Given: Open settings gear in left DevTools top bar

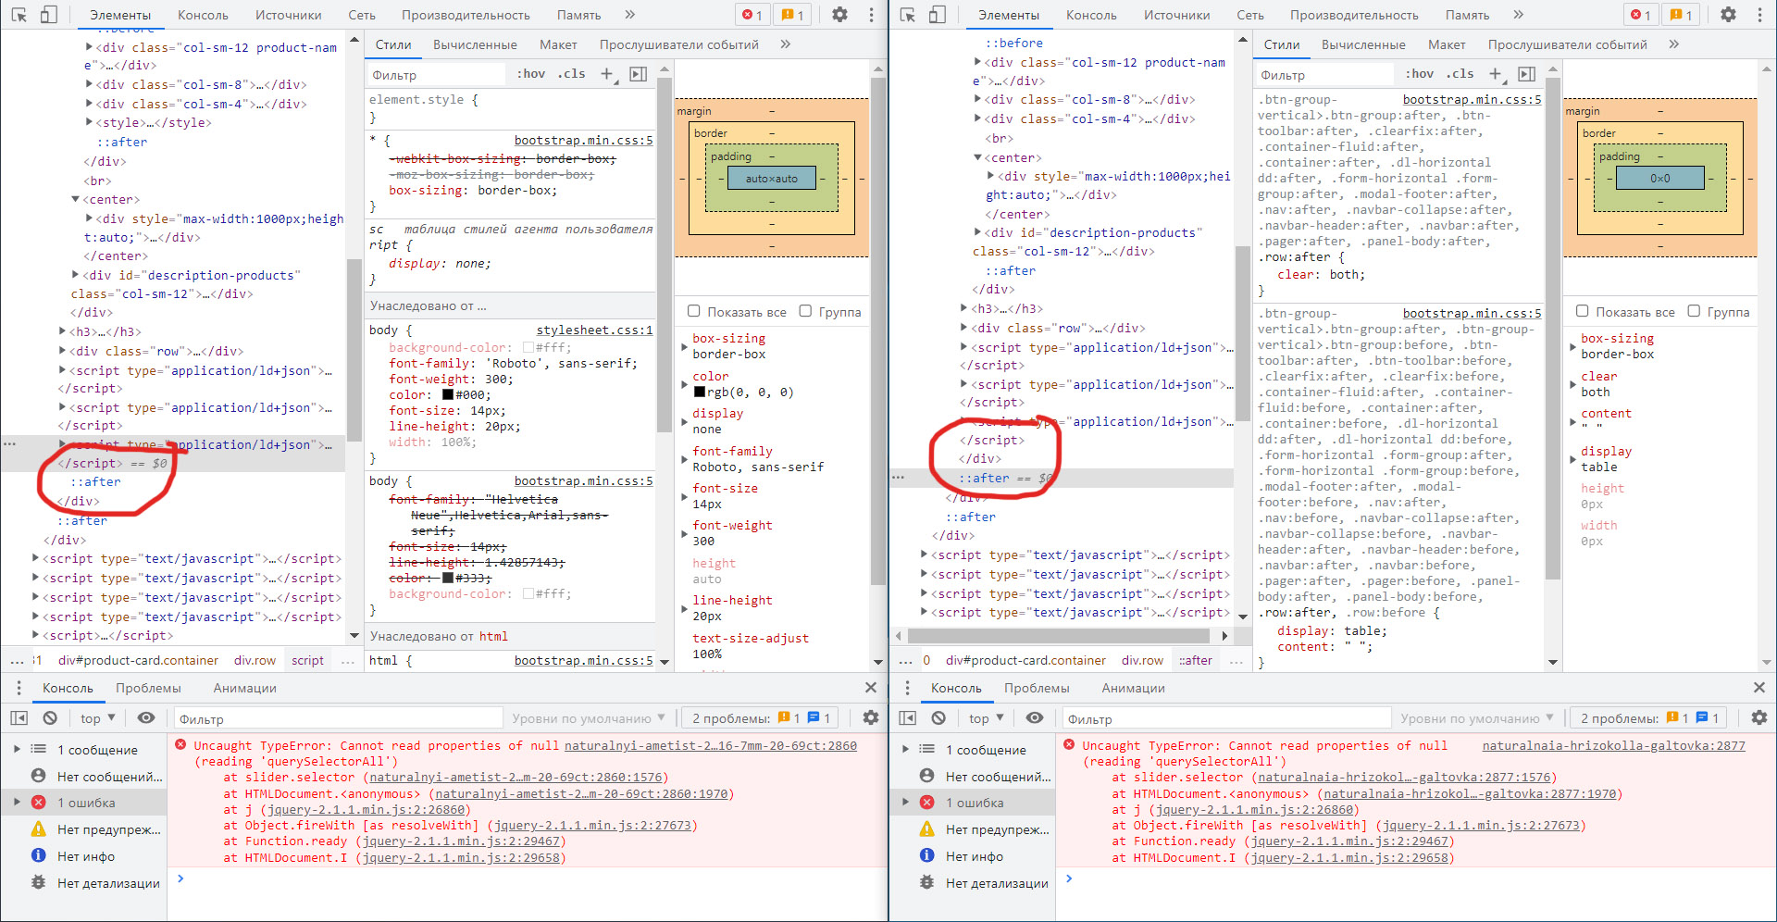Looking at the screenshot, I should (x=839, y=15).
